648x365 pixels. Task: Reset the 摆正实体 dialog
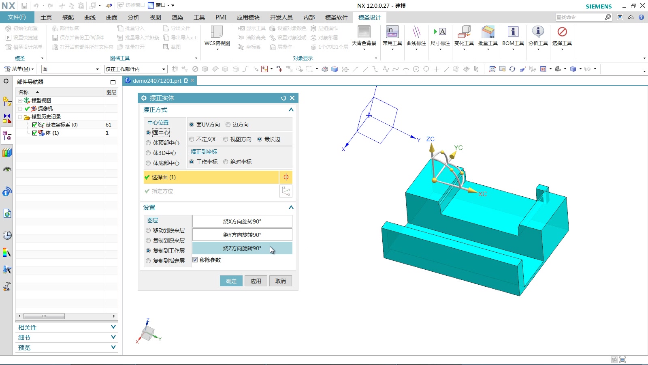tap(283, 98)
